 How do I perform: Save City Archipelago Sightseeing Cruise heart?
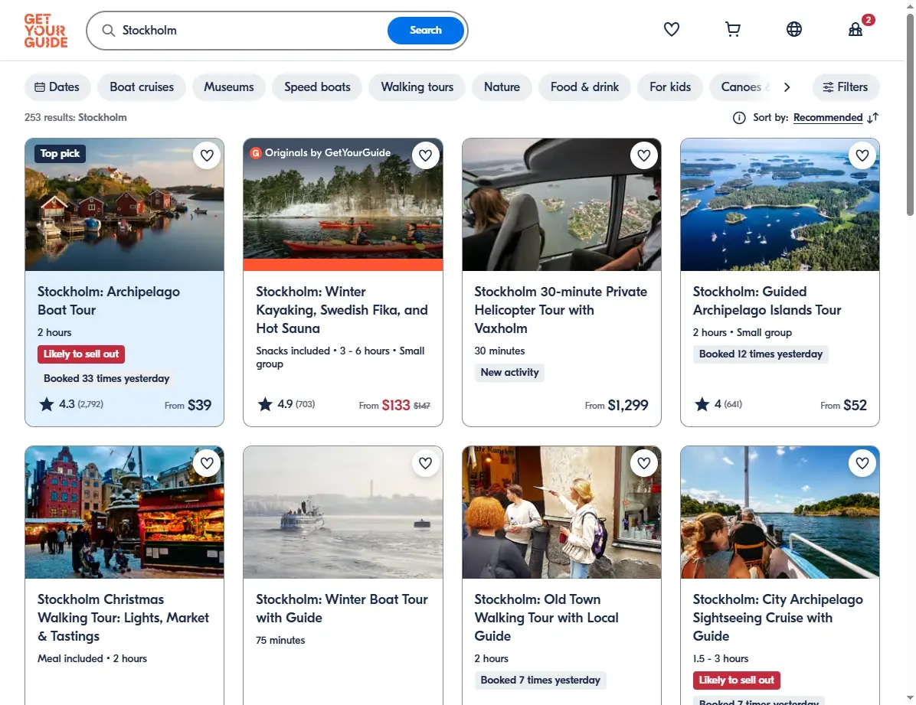coord(862,463)
